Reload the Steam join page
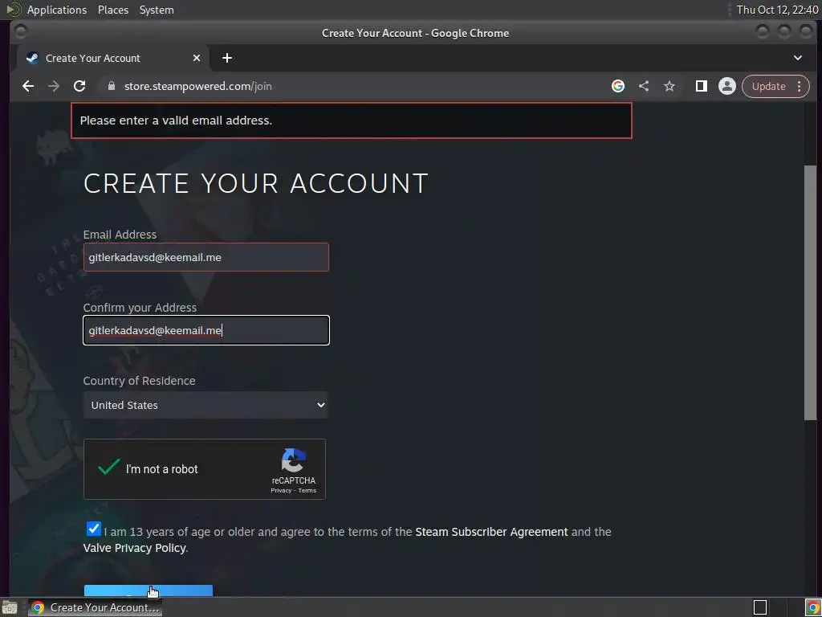822x617 pixels. point(79,86)
